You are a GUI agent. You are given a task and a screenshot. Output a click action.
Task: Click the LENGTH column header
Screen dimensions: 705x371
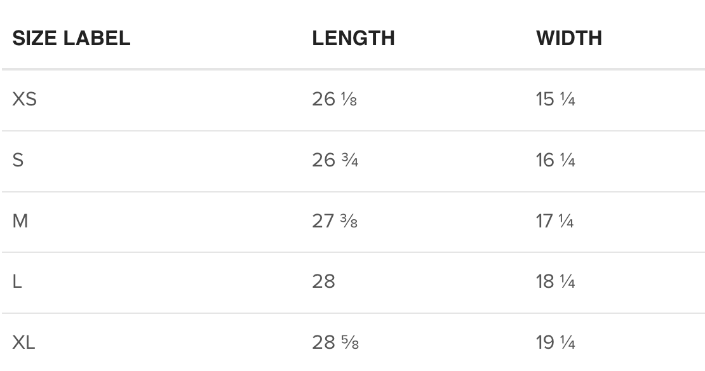(353, 37)
